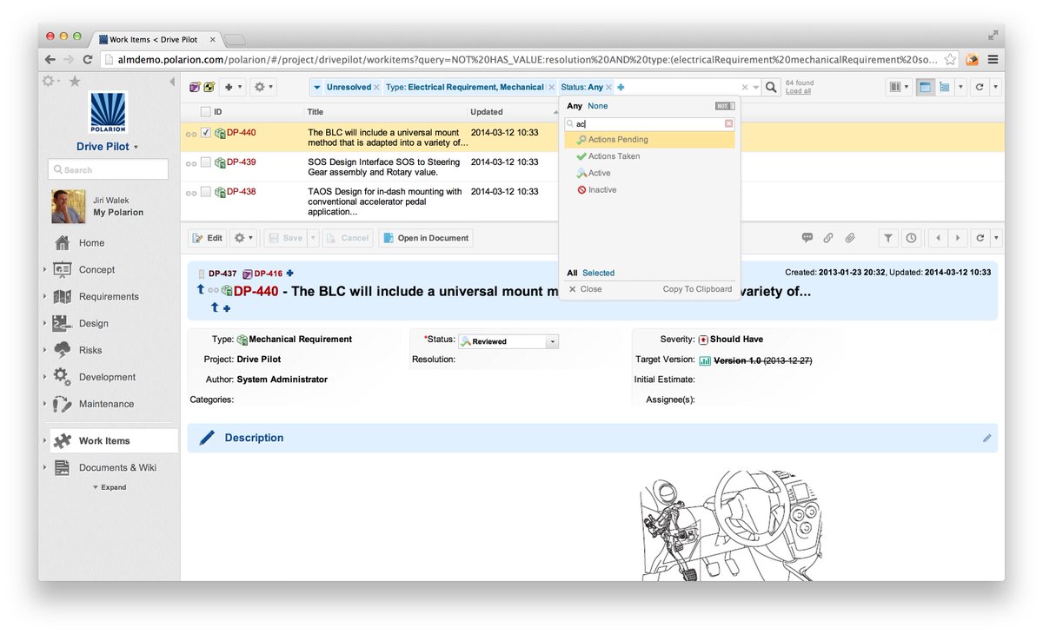This screenshot has height=634, width=1043.
Task: Open linked item DP-416
Action: point(269,274)
